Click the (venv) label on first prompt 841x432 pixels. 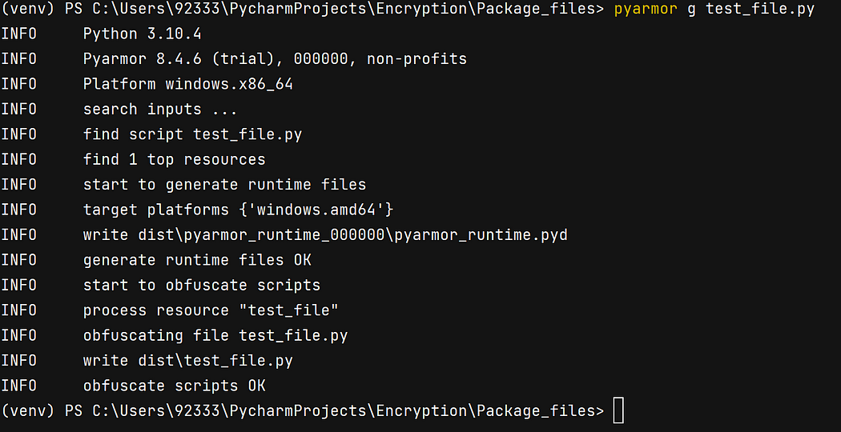click(28, 10)
